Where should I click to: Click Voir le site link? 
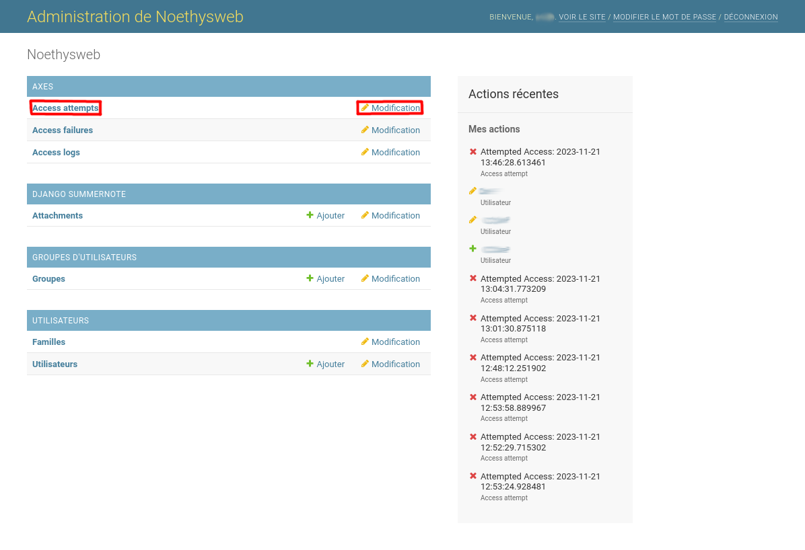(x=582, y=17)
